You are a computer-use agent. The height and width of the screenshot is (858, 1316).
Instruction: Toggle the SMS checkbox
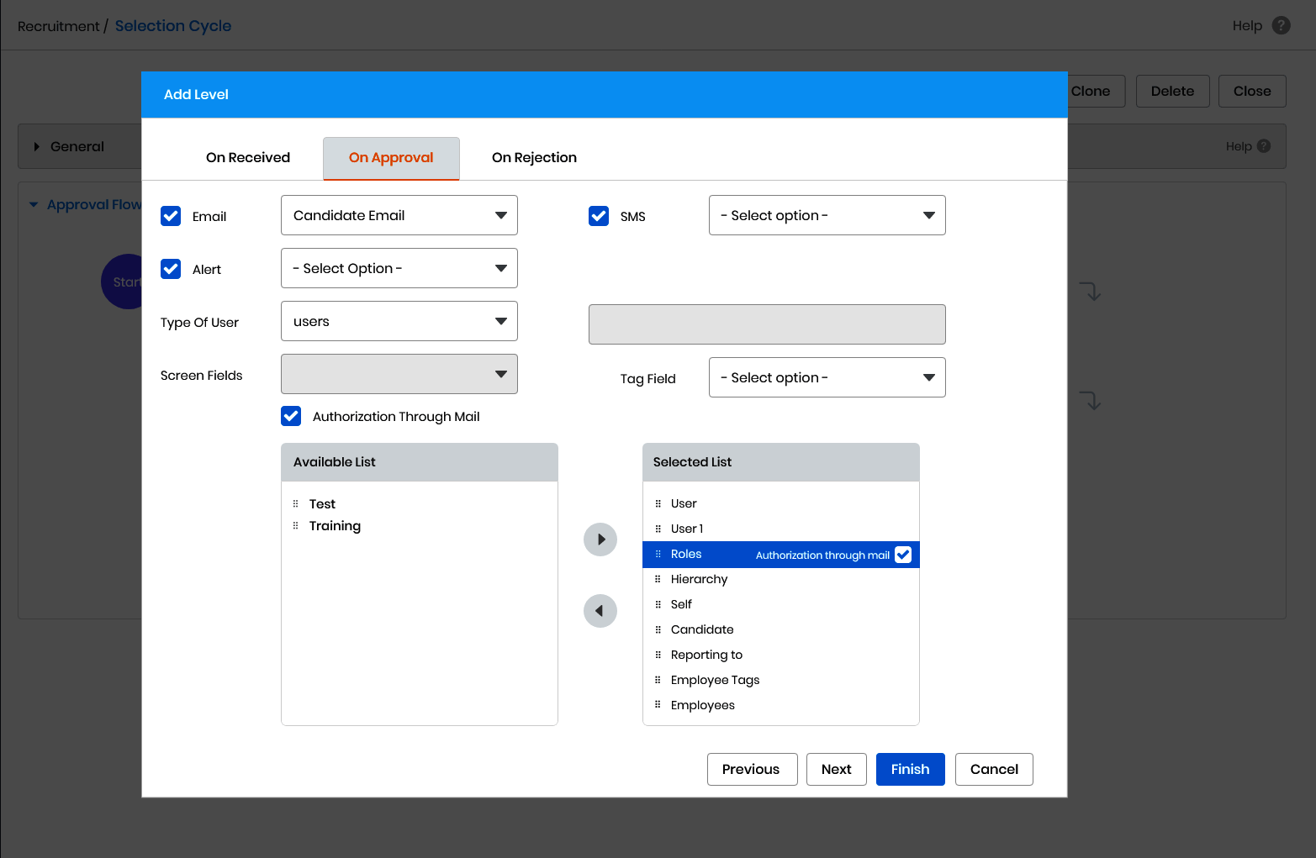[x=599, y=216]
